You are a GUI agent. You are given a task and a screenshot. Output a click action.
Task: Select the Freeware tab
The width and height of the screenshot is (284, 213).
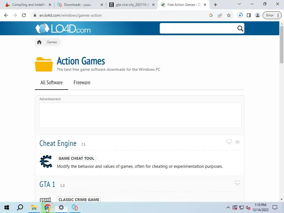(82, 83)
